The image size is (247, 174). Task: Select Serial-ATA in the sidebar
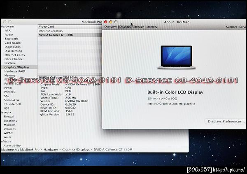(x=12, y=100)
